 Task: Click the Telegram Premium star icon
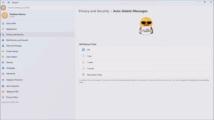click(x=3, y=80)
